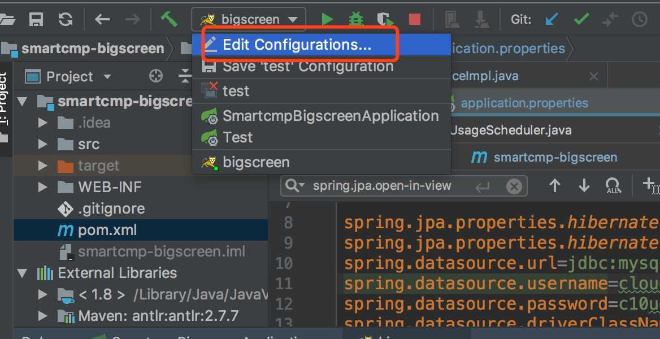Image resolution: width=660 pixels, height=339 pixels.
Task: Click the target folder name
Action: [x=98, y=166]
